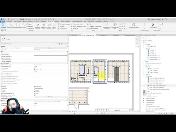Image resolution: width=176 pixels, height=132 pixels.
Task: Pick the Длина дуги dimension tool
Action: [30, 29]
